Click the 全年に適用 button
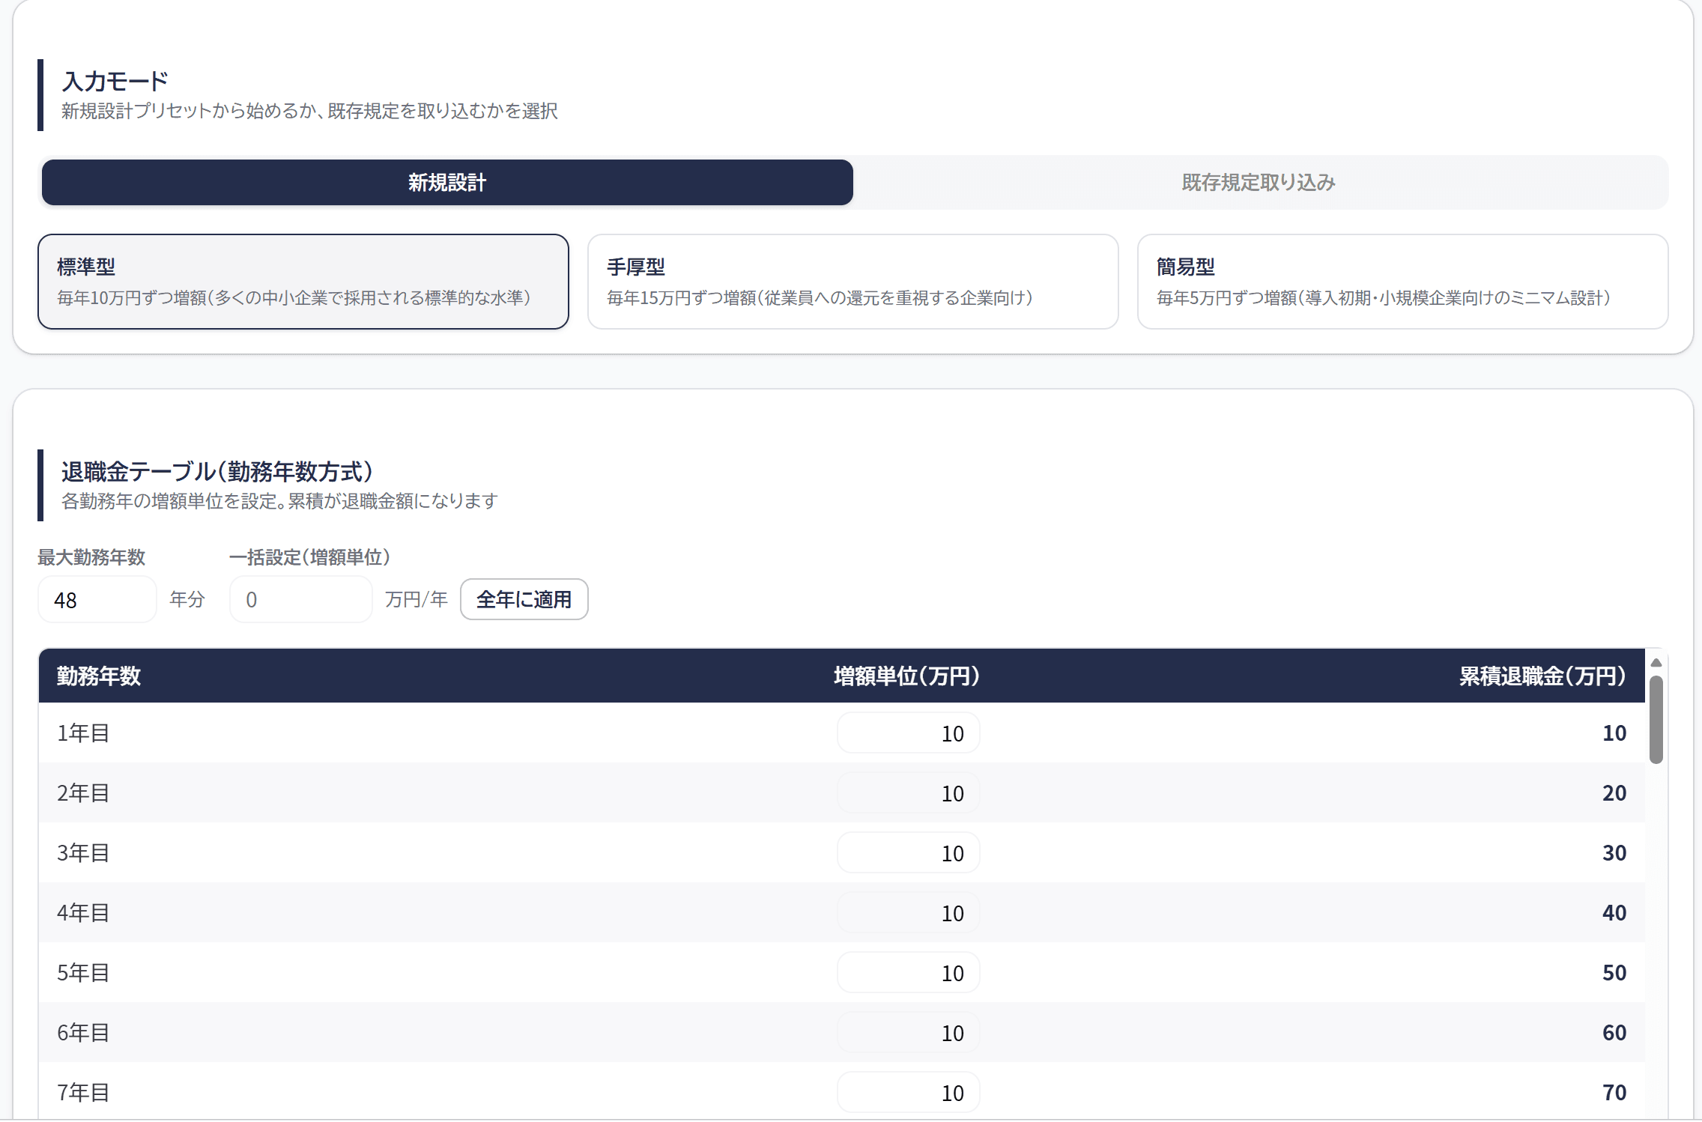 (524, 599)
